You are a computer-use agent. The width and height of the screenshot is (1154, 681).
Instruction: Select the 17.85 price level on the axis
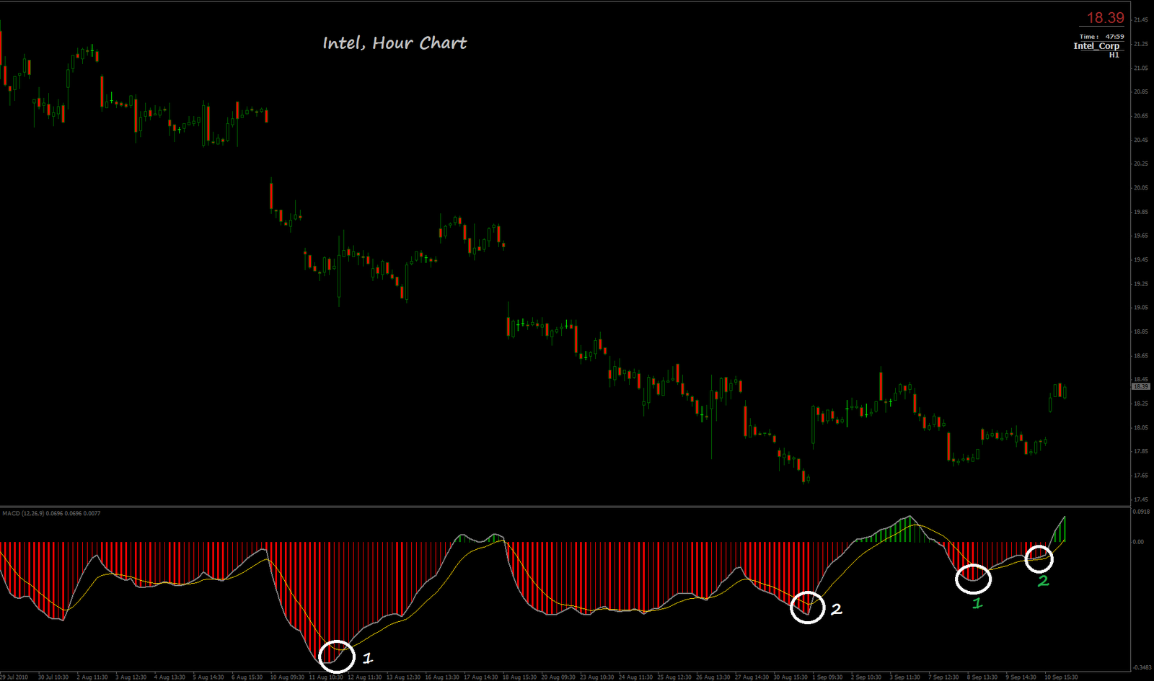point(1141,451)
